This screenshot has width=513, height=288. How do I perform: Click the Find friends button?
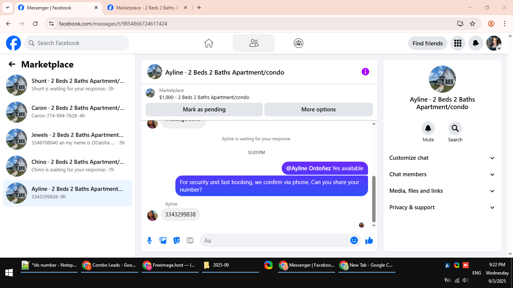(x=428, y=43)
